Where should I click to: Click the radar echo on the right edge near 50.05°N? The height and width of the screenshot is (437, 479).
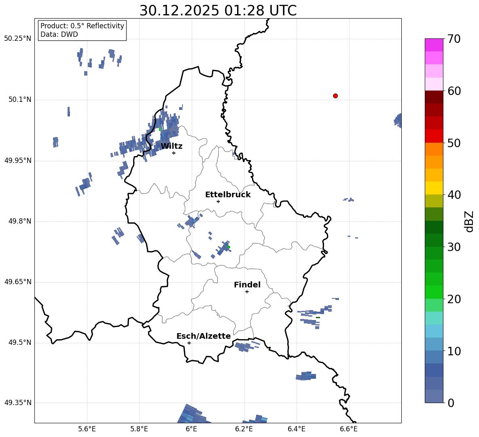(398, 120)
